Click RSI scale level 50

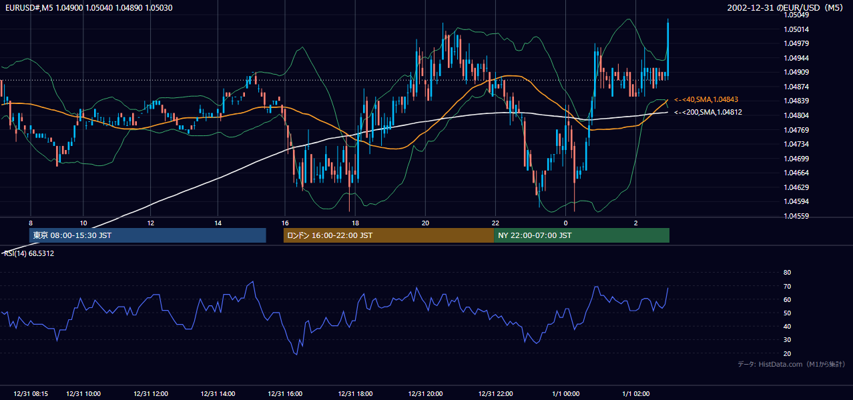tap(787, 313)
